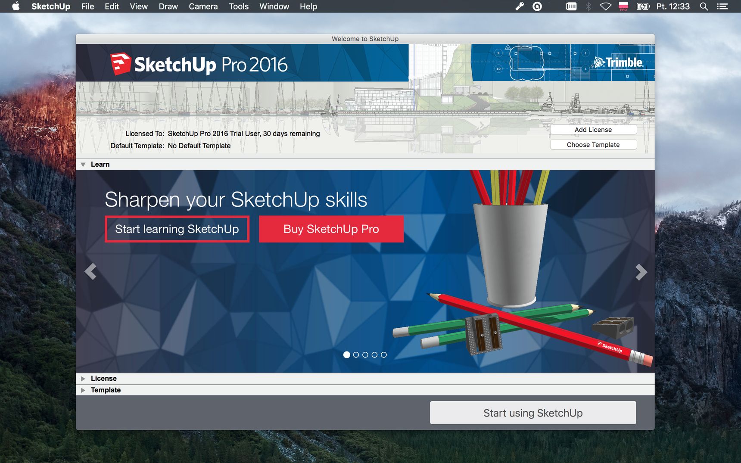Open the Help menu
This screenshot has width=741, height=463.
tap(308, 6)
